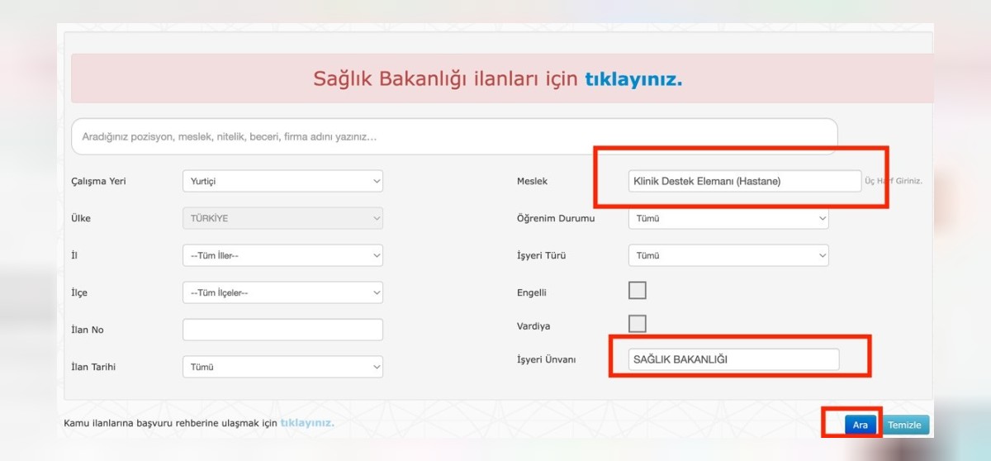Open the İlan Tarihi dropdown
Viewport: 991px width, 461px height.
click(282, 367)
